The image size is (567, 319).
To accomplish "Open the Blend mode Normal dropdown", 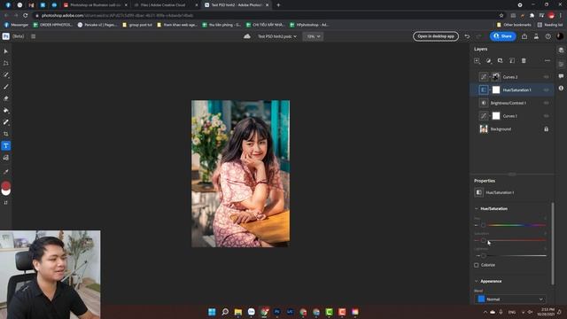I will click(x=510, y=300).
